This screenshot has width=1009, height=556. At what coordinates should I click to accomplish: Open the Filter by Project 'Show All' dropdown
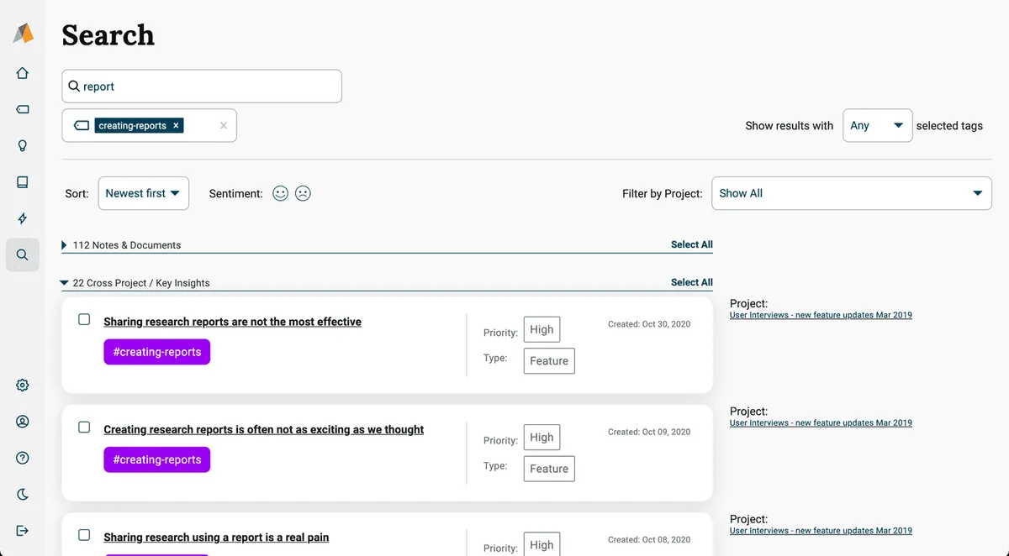click(852, 193)
